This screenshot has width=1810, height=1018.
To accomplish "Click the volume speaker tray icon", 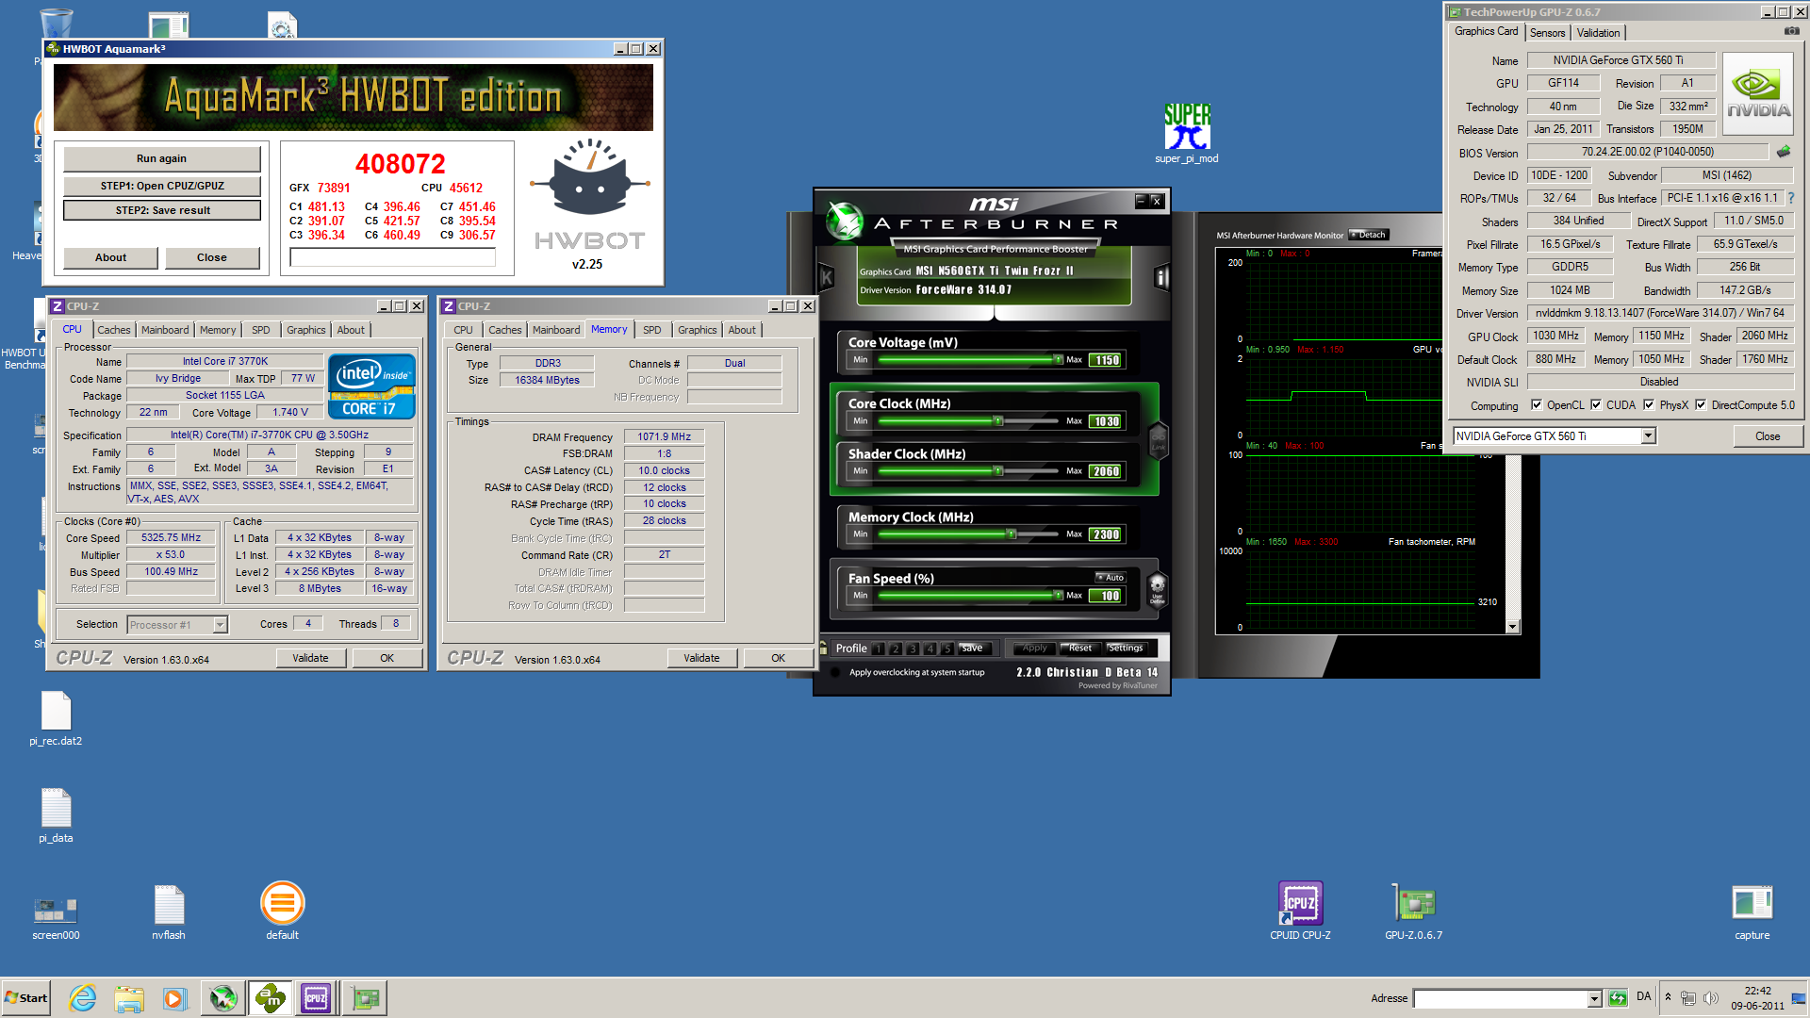I will point(1711,998).
